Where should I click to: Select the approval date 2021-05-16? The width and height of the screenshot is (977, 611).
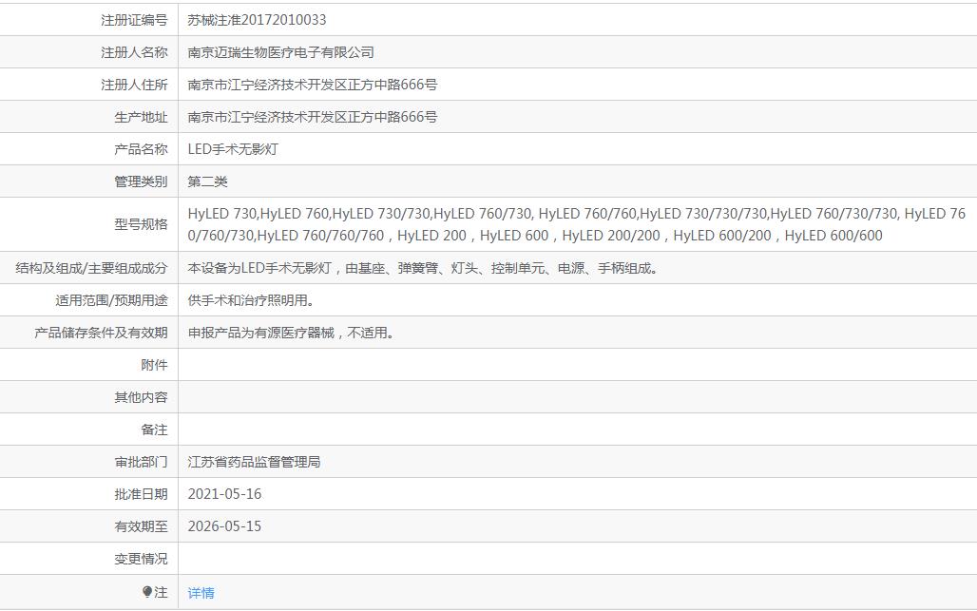click(x=227, y=494)
